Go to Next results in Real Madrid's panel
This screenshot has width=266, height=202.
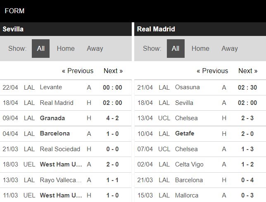coord(248,71)
